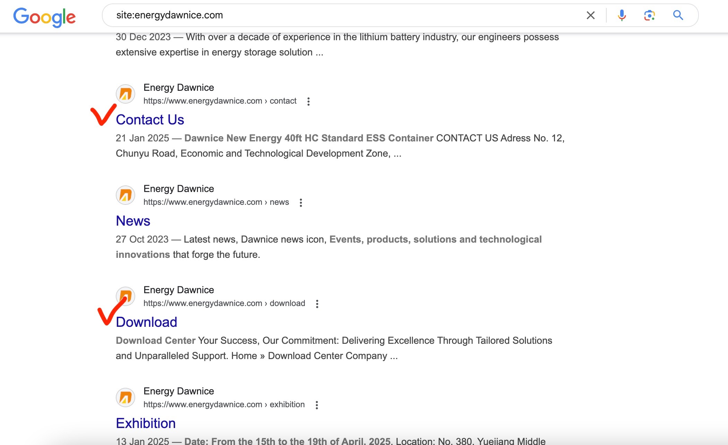Open the Contact Us result link
Image resolution: width=728 pixels, height=445 pixels.
pyautogui.click(x=150, y=120)
